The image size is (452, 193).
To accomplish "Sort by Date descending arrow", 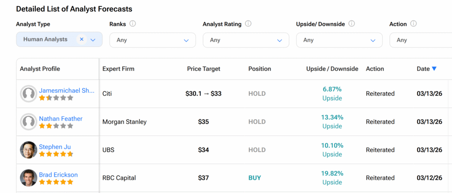I will (x=434, y=69).
